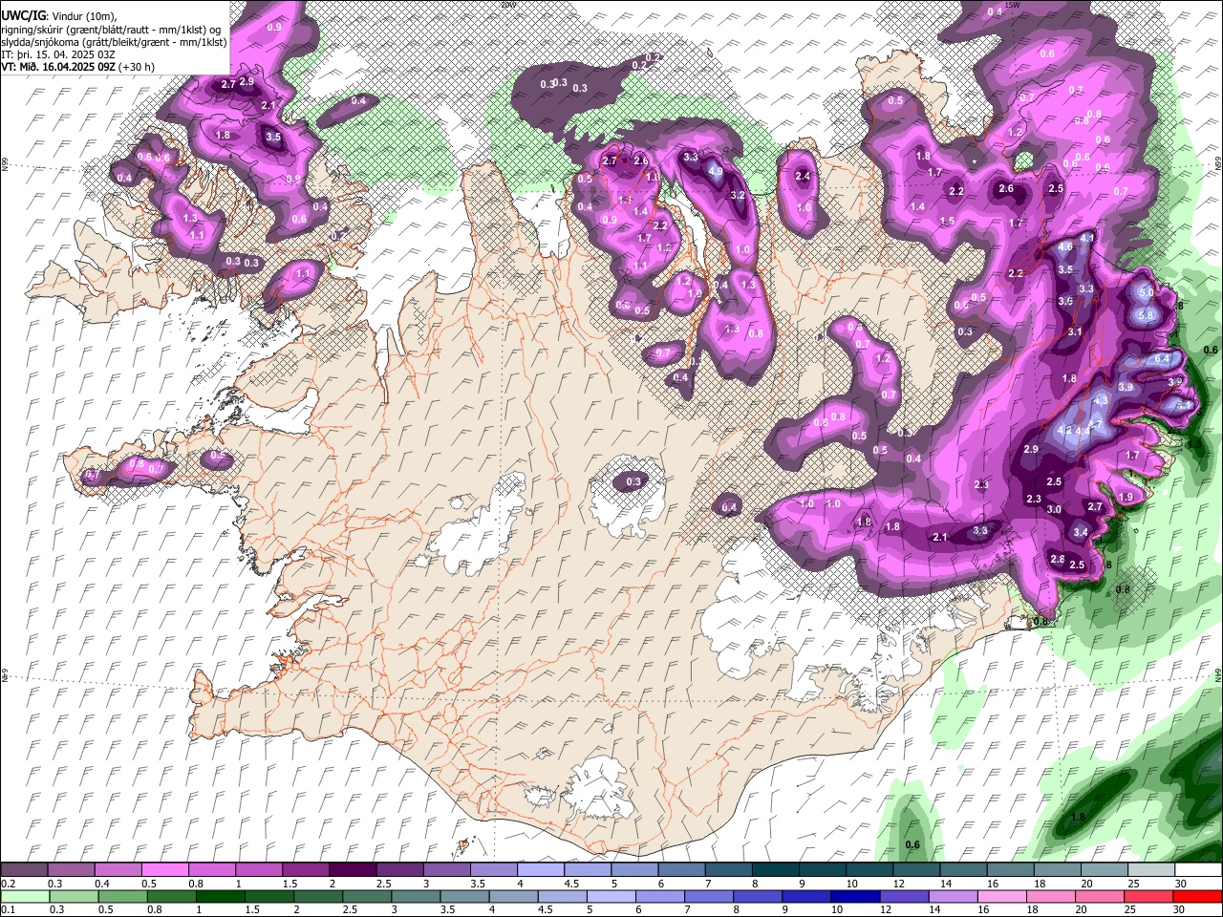This screenshot has width=1223, height=917.
Task: Click the 5.1 value near the east coast
Action: (x=1185, y=405)
